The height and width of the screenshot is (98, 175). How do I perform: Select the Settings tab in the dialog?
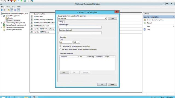(x=61, y=22)
